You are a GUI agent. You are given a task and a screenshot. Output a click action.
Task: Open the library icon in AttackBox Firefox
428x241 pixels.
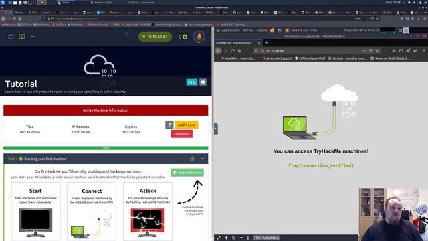coord(394,51)
